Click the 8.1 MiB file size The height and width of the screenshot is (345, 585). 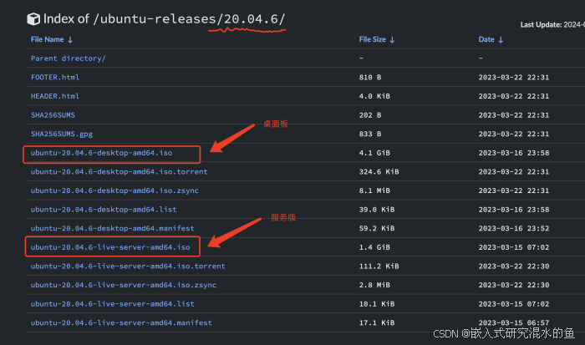click(374, 190)
